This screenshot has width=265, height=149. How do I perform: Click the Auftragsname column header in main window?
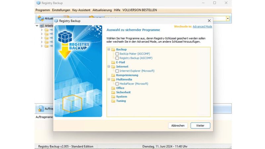coord(44,117)
